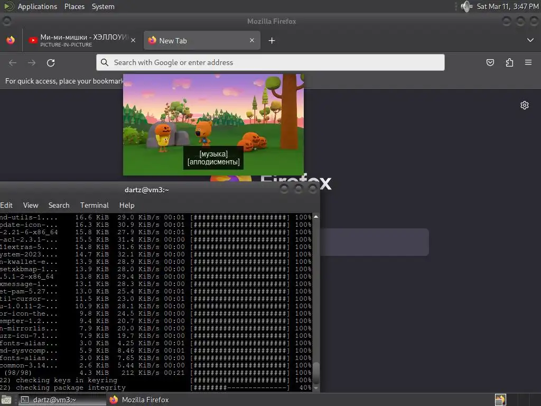Viewport: 541px width, 406px height.
Task: Click the date and time clock
Action: click(x=507, y=6)
